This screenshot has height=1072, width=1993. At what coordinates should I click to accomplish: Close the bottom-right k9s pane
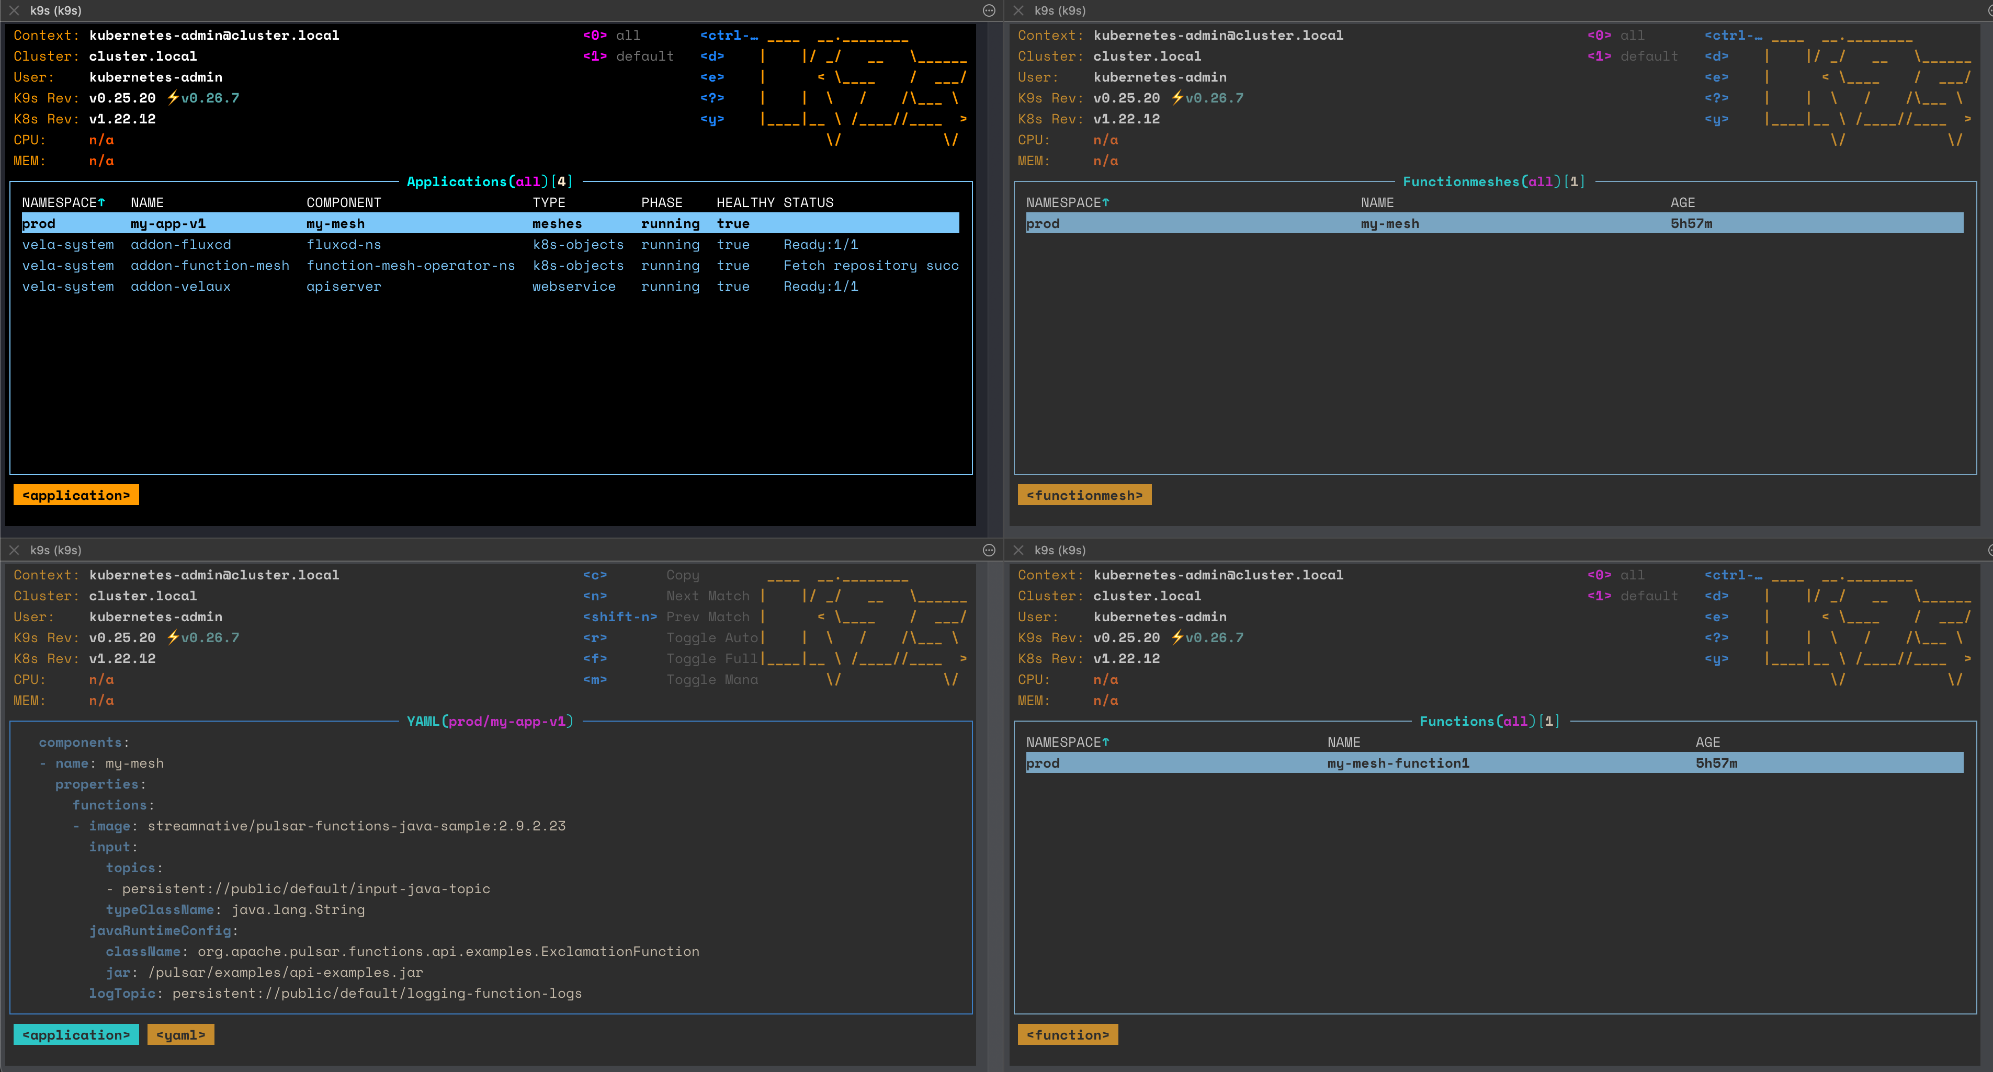(x=1018, y=550)
